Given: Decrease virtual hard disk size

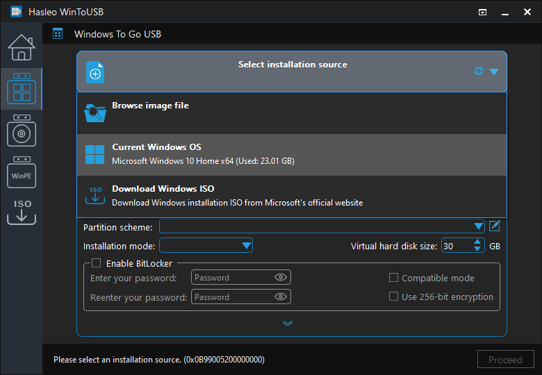Looking at the screenshot, I should click(477, 249).
